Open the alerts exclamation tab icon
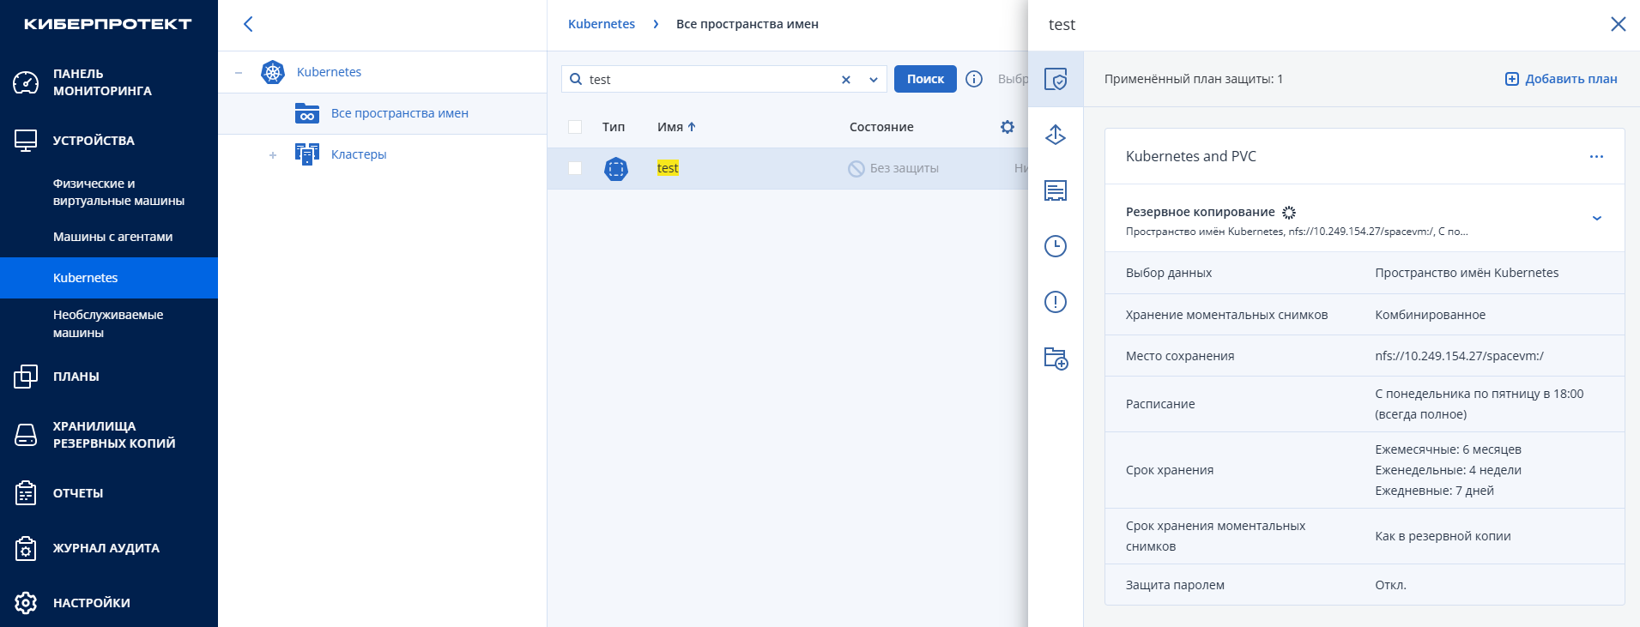 click(x=1056, y=302)
